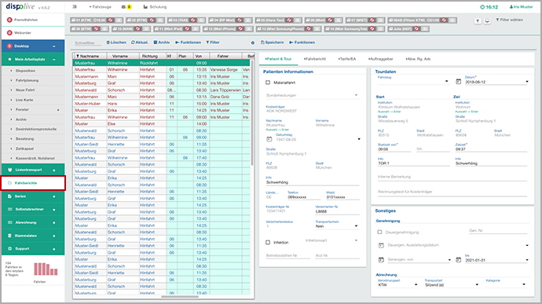
Task: Click the red Fremdfahrten icon
Action: 9,20
